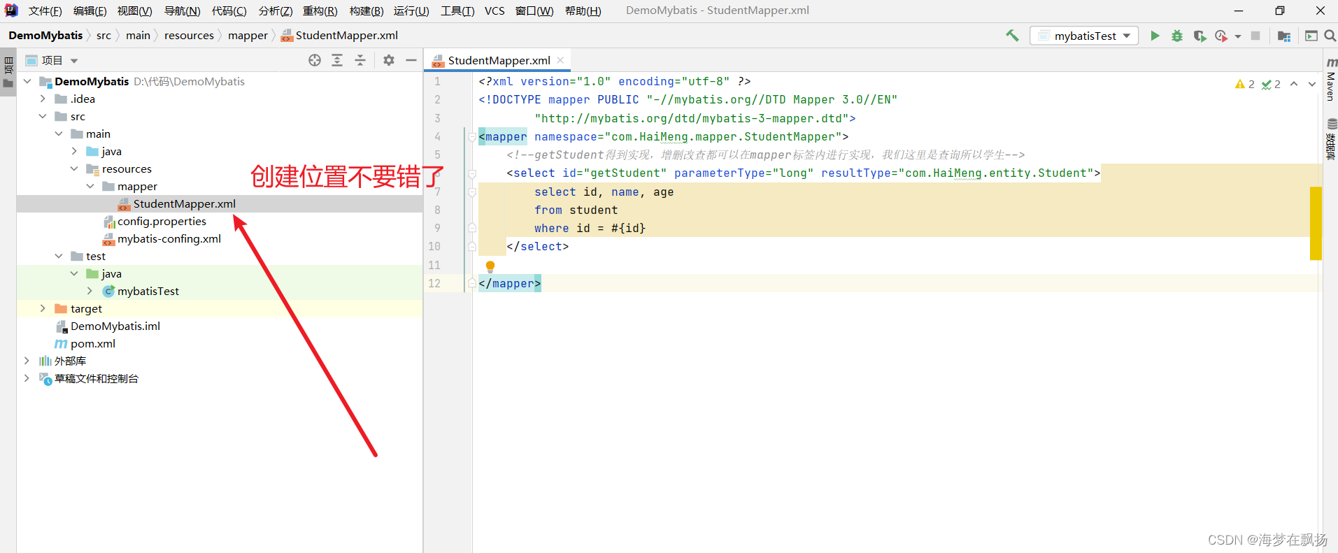Viewport: 1338px width, 553px height.
Task: Fold the select tag at line 6
Action: coord(472,173)
